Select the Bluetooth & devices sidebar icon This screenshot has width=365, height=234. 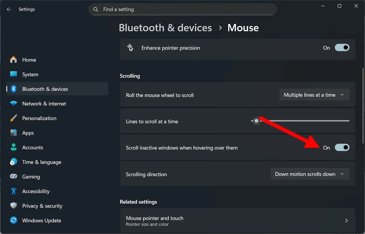(13, 89)
